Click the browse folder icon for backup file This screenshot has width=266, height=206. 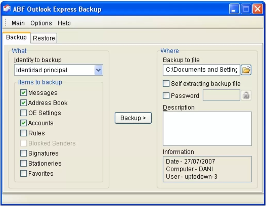click(x=246, y=70)
